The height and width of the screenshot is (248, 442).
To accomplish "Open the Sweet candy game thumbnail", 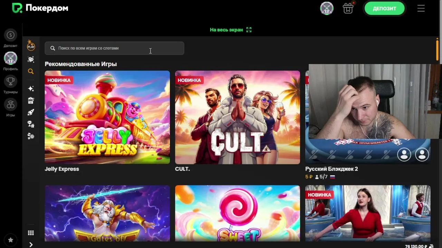I will pyautogui.click(x=238, y=213).
